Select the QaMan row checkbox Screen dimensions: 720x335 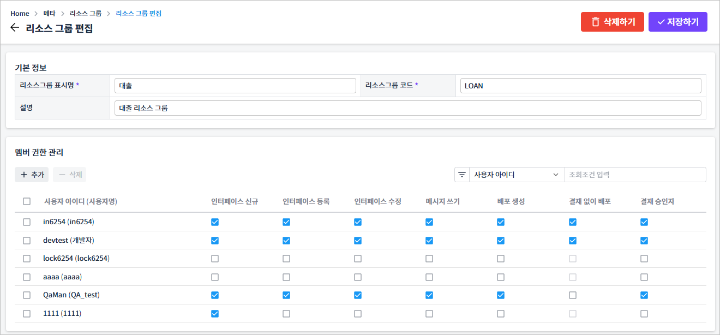(x=27, y=295)
